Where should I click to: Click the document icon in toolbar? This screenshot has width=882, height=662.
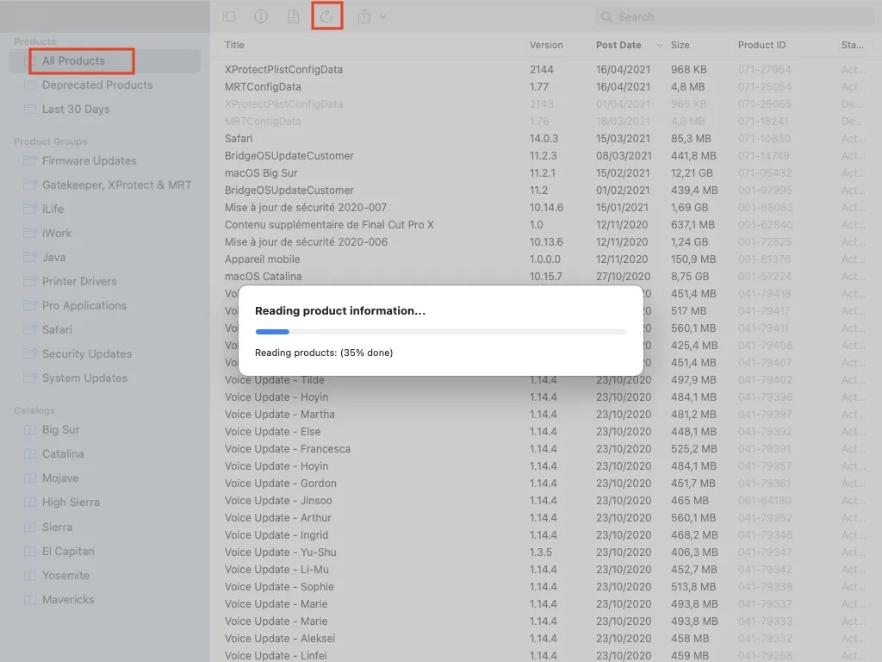click(x=293, y=17)
